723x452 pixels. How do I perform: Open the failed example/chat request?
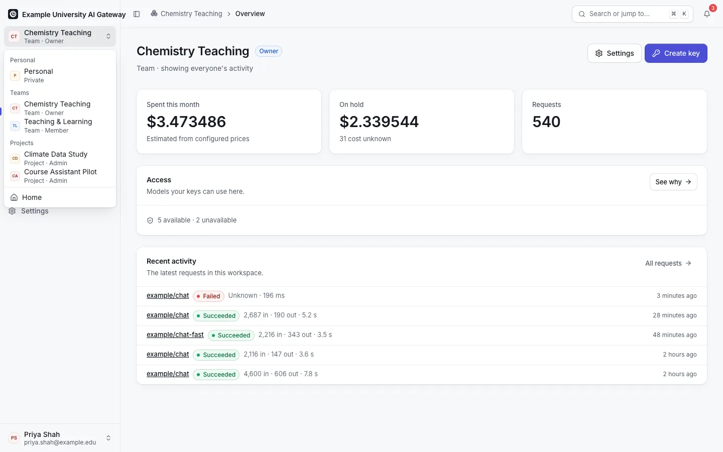click(x=168, y=296)
